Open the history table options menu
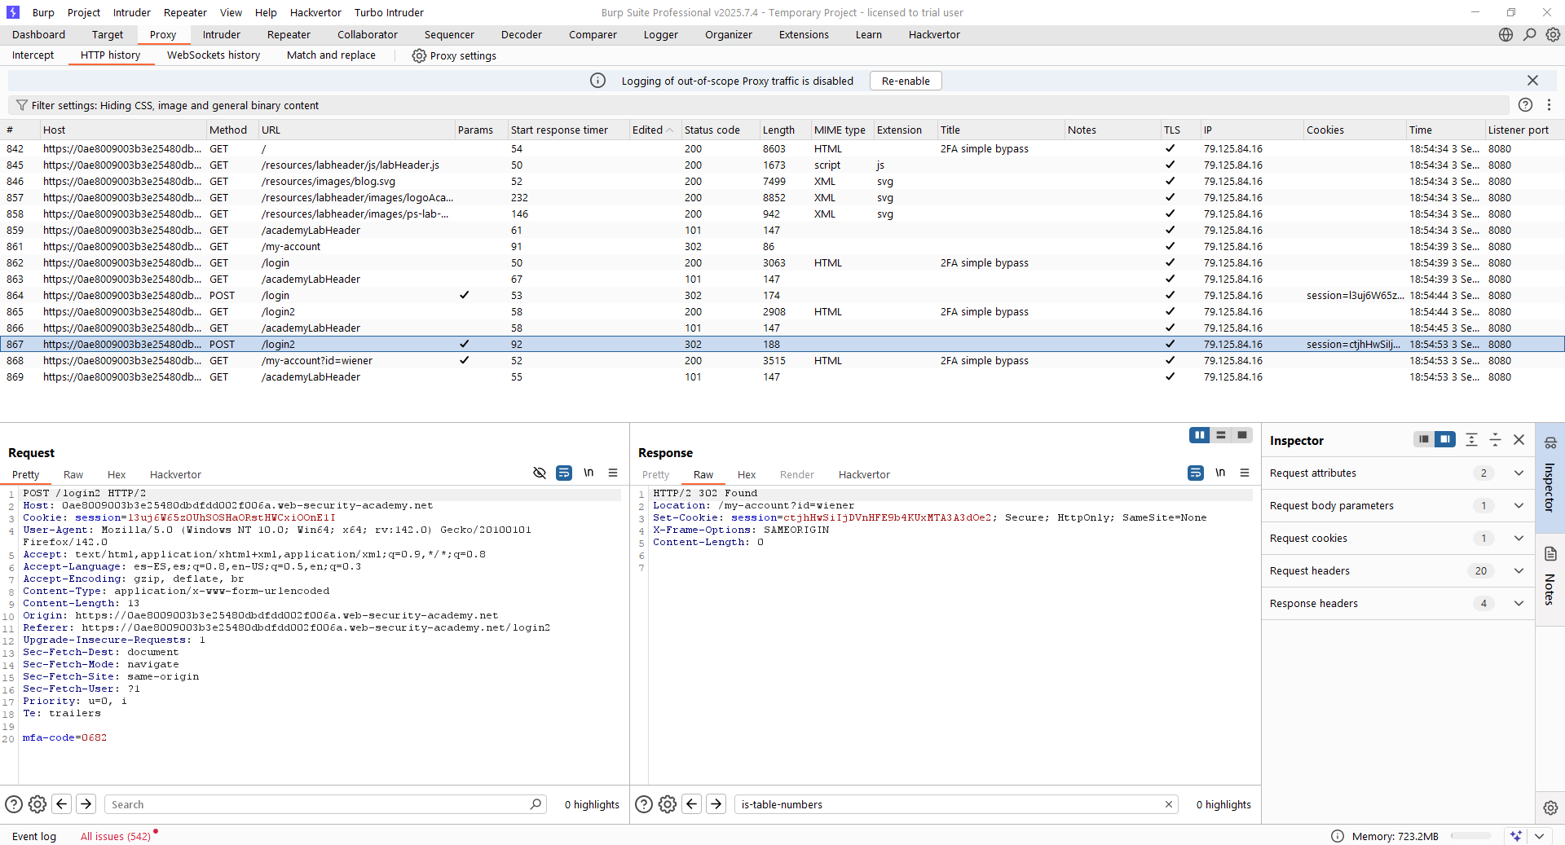 tap(1549, 105)
